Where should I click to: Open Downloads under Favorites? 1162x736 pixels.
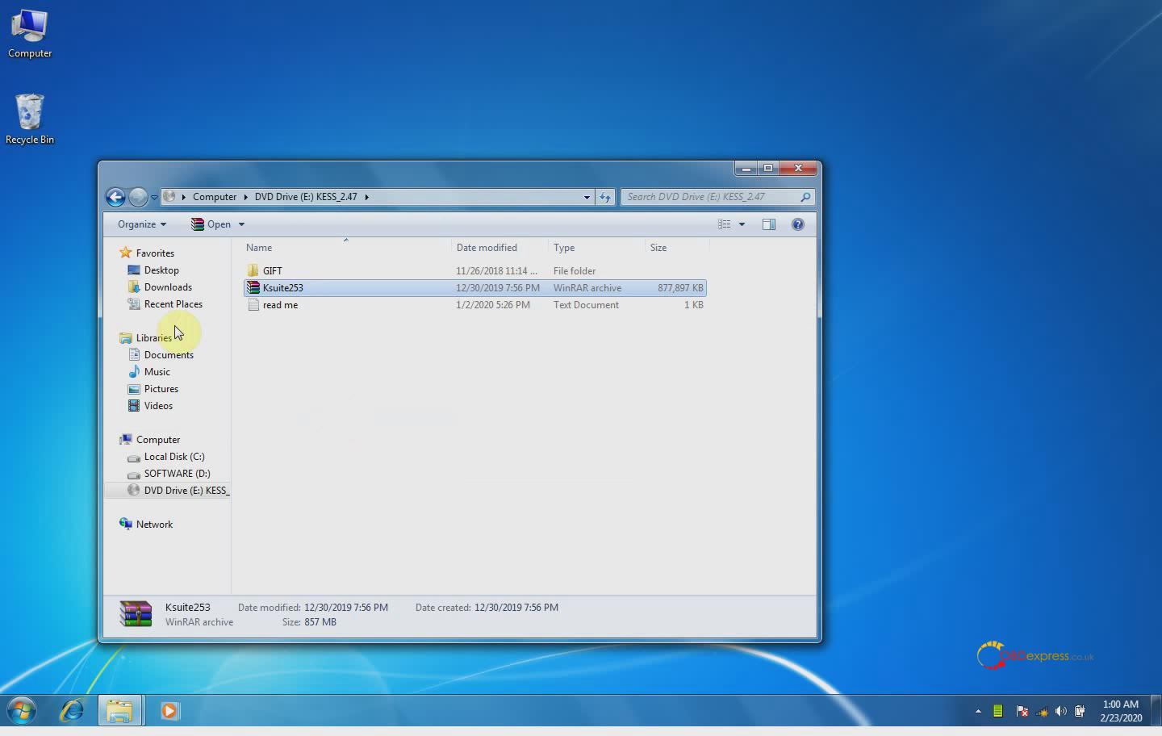pos(168,287)
